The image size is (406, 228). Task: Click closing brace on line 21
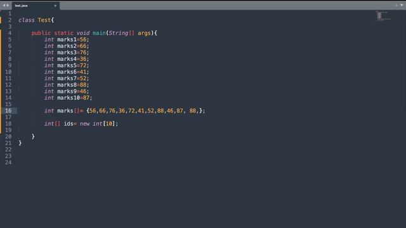click(20, 143)
